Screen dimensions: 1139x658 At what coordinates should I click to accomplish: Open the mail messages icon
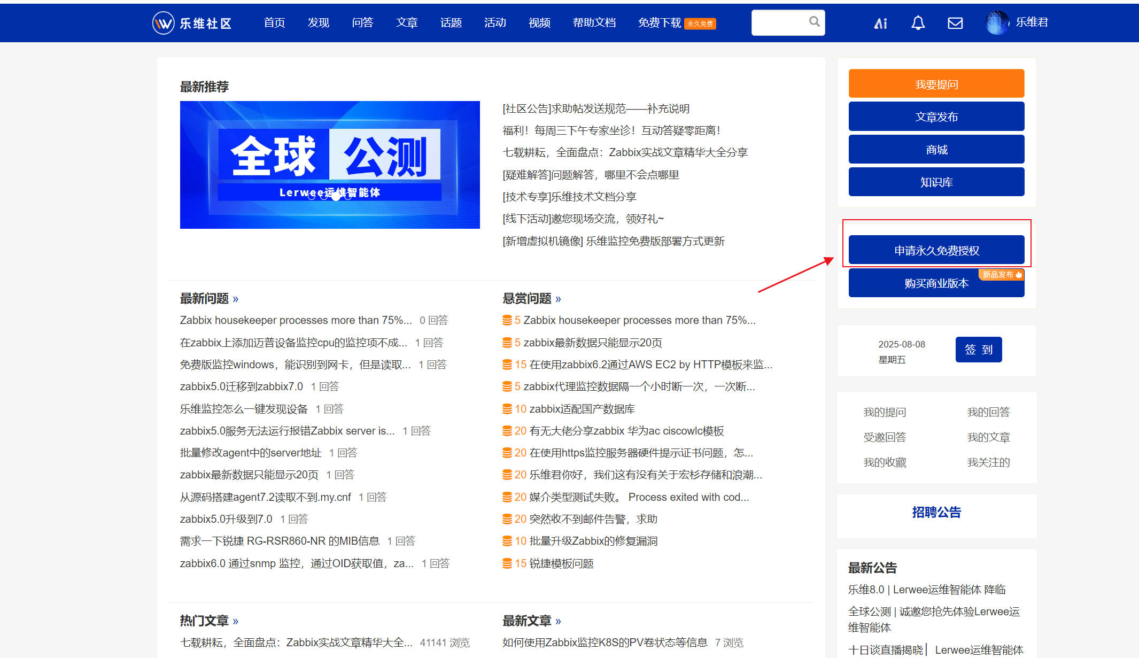(955, 23)
